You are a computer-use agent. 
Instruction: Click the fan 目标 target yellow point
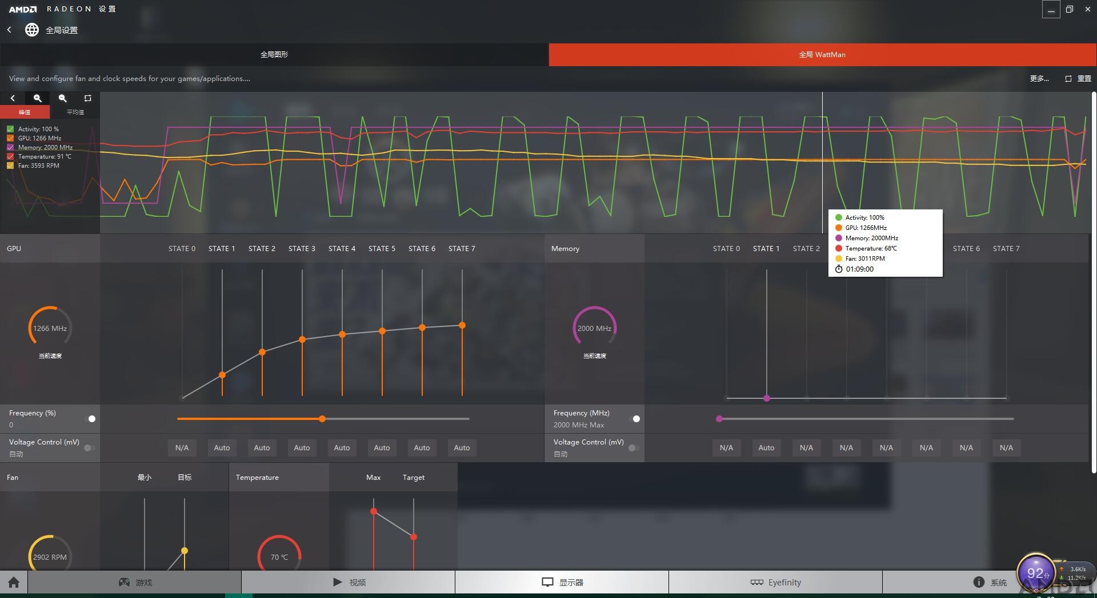pyautogui.click(x=185, y=551)
